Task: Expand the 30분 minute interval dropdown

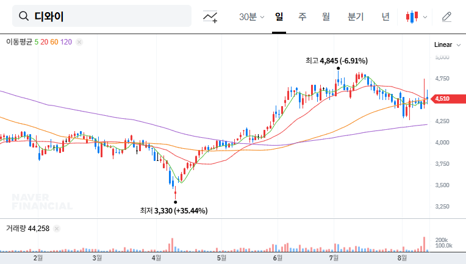Action: pos(251,17)
